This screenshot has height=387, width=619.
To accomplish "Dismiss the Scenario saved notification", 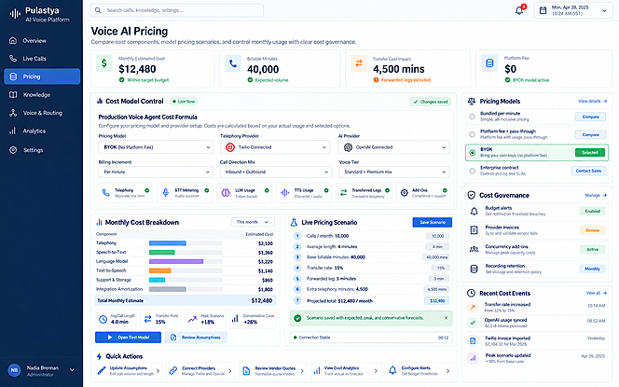I will (446, 318).
